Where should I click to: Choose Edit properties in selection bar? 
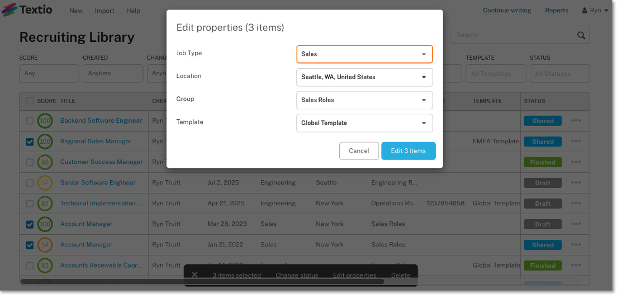(x=354, y=275)
